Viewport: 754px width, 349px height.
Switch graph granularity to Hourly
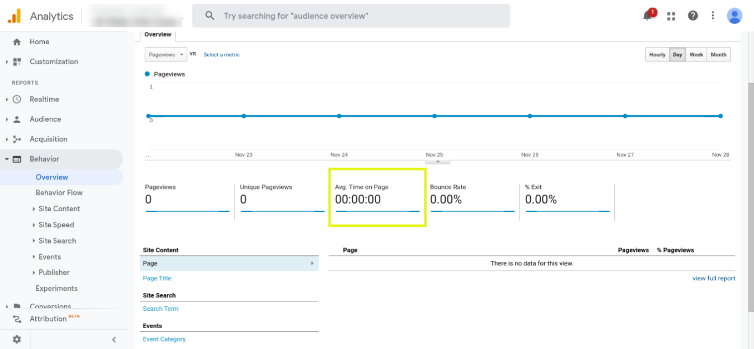[x=657, y=55]
